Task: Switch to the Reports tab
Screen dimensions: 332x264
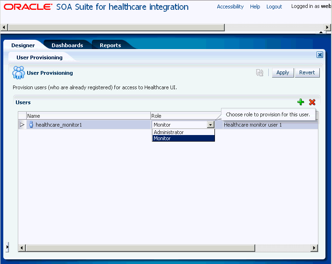Action: pyautogui.click(x=111, y=45)
